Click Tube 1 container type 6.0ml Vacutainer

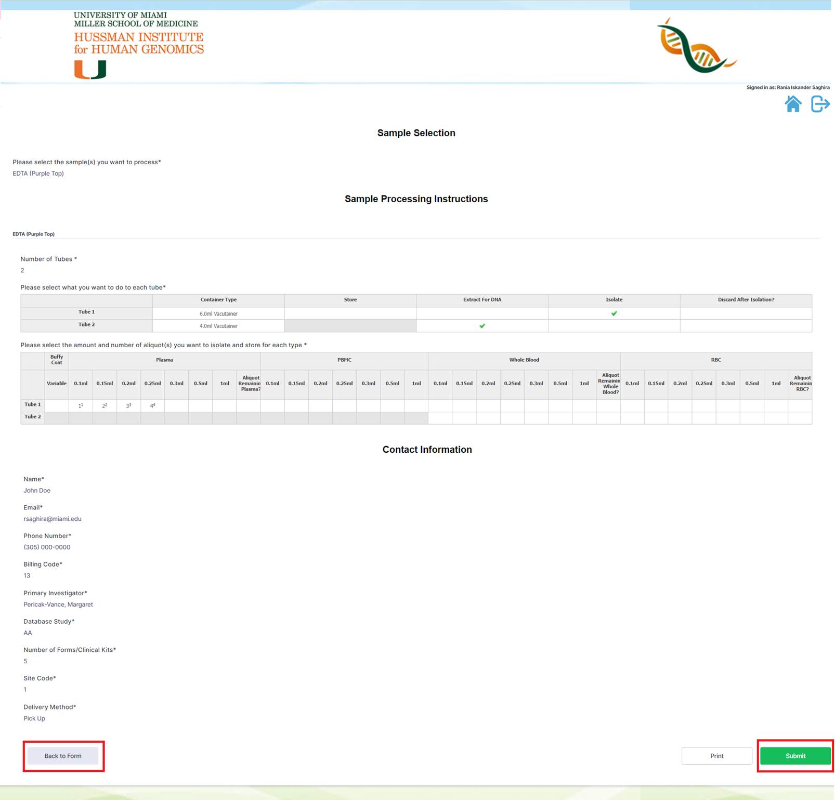tap(218, 314)
